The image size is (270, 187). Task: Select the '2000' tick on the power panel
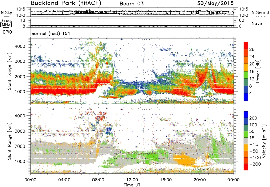click(20, 76)
